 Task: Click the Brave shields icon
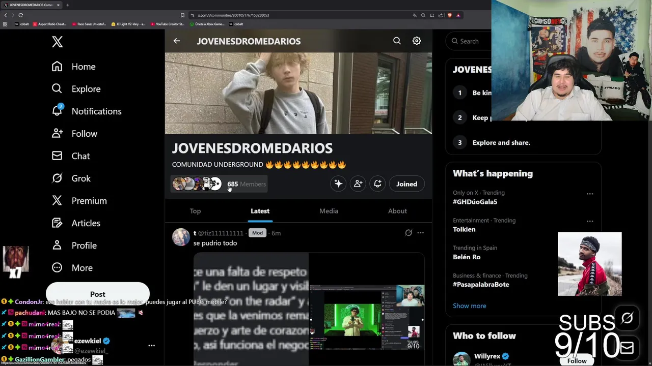tap(449, 15)
